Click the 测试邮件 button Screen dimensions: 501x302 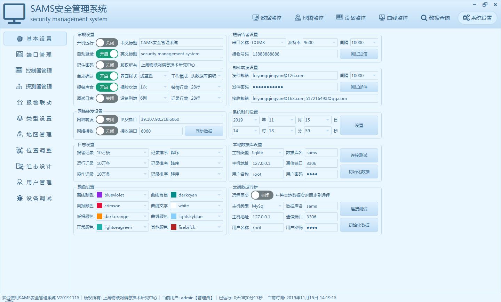coord(359,87)
